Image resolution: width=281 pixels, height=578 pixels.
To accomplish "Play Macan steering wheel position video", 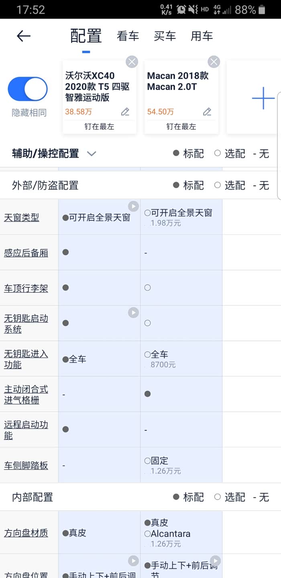I will coord(215,561).
